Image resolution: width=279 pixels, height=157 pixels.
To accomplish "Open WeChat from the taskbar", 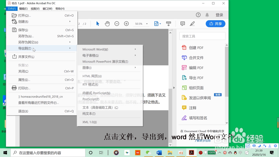I will click(x=148, y=153).
